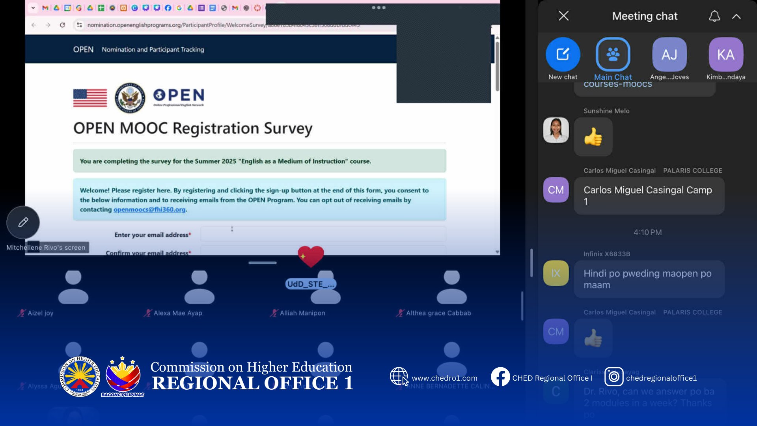This screenshot has width=757, height=426.
Task: Open site information icon beside URL
Action: pyautogui.click(x=79, y=25)
